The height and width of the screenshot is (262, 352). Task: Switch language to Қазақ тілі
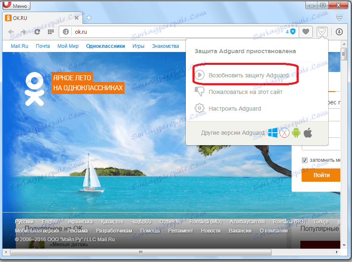[112, 222]
